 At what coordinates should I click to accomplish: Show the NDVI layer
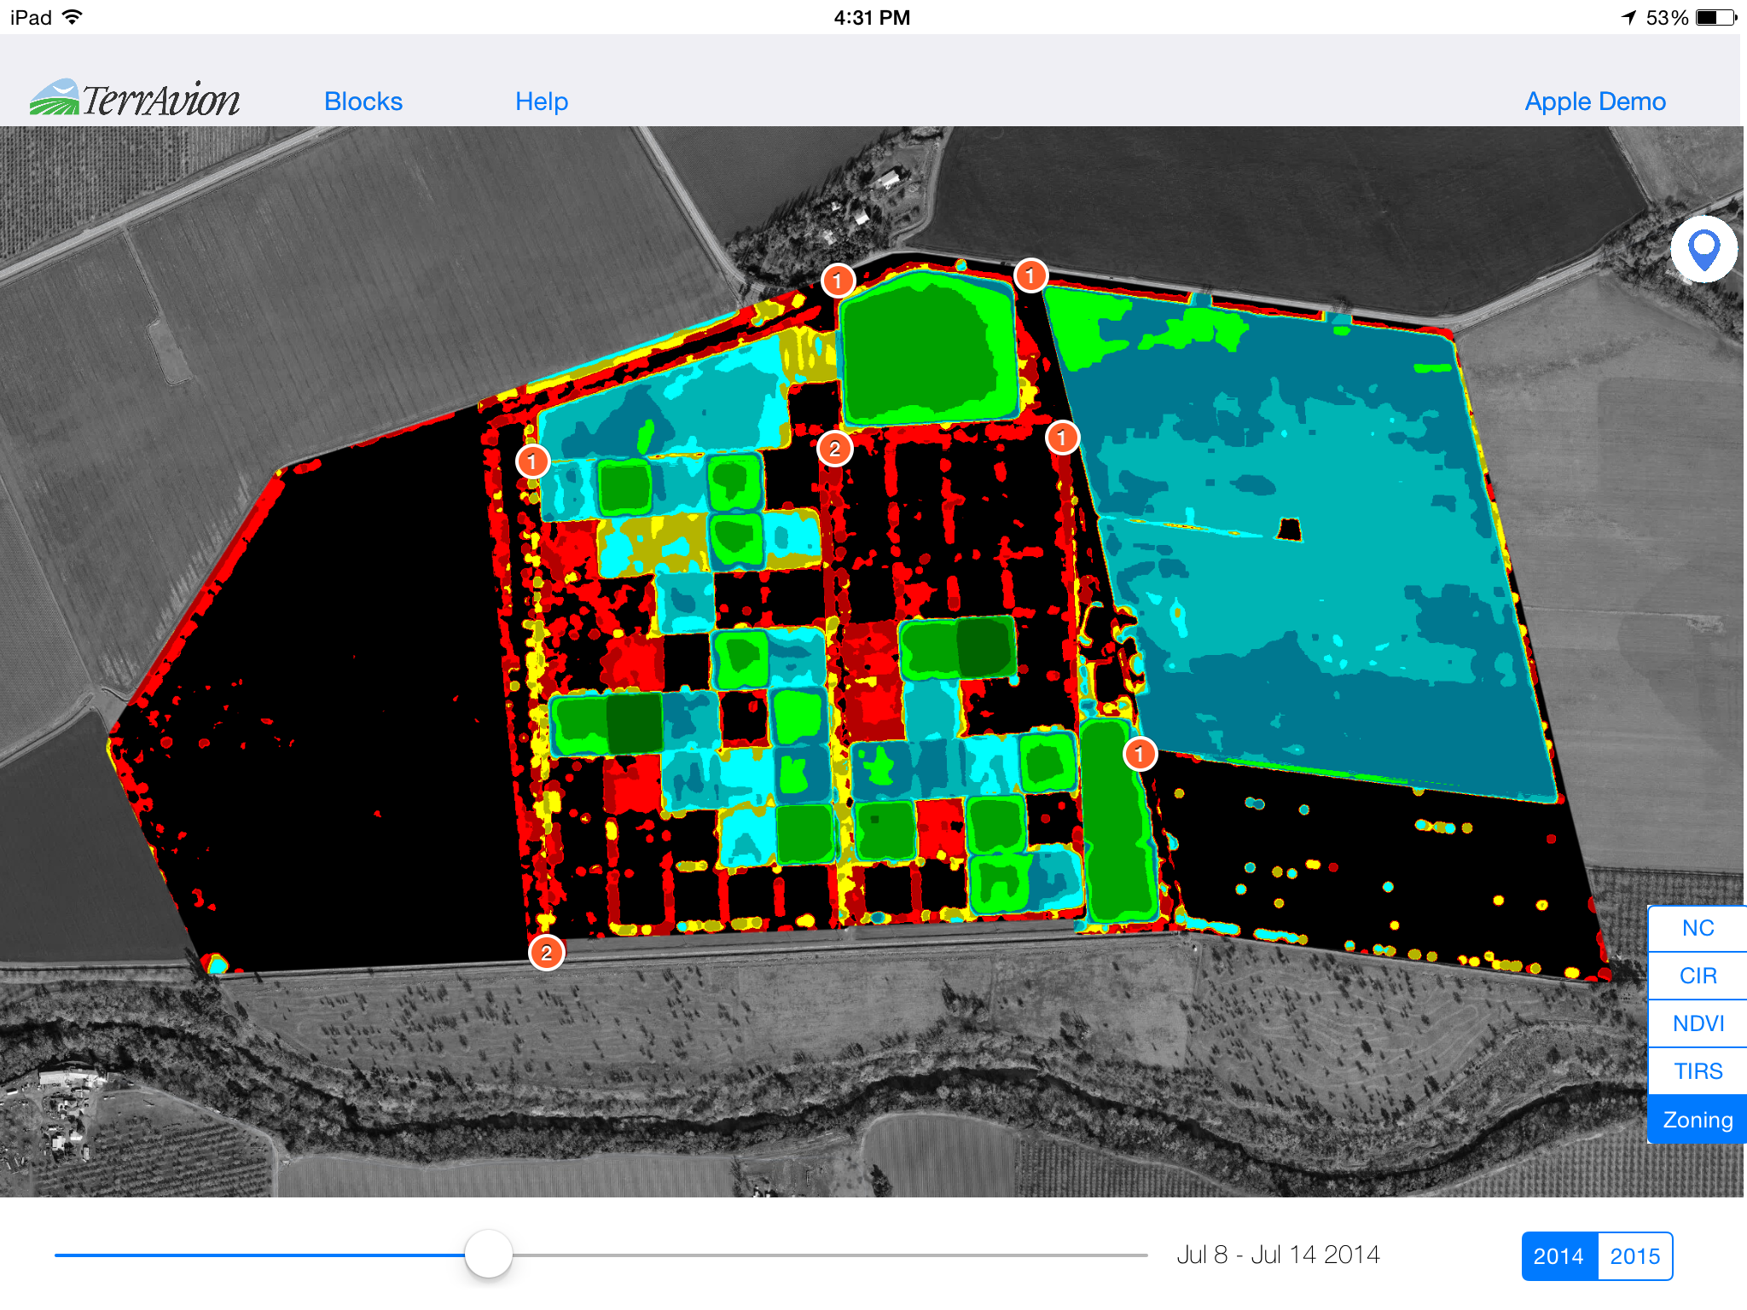[x=1698, y=1023]
